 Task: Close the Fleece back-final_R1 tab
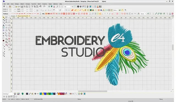[x=29, y=16]
